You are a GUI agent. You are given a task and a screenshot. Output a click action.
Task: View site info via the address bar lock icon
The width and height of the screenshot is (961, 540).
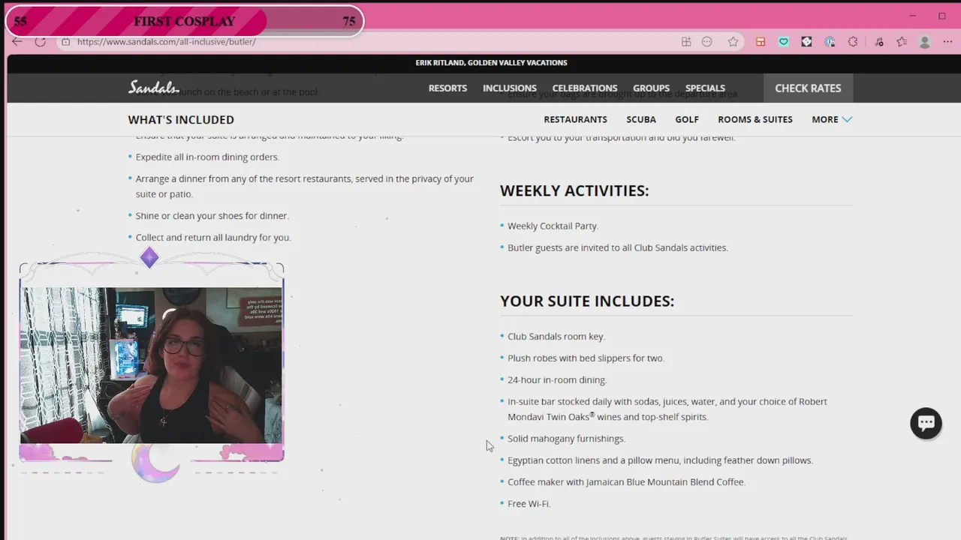(x=66, y=42)
